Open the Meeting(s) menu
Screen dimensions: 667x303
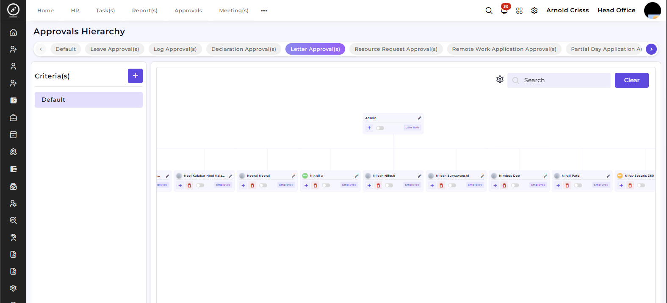pos(234,11)
